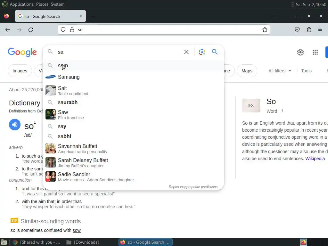Viewport: 328px width, 246px height.
Task: Click the Firefox icon in the title bar
Action: pos(6,16)
